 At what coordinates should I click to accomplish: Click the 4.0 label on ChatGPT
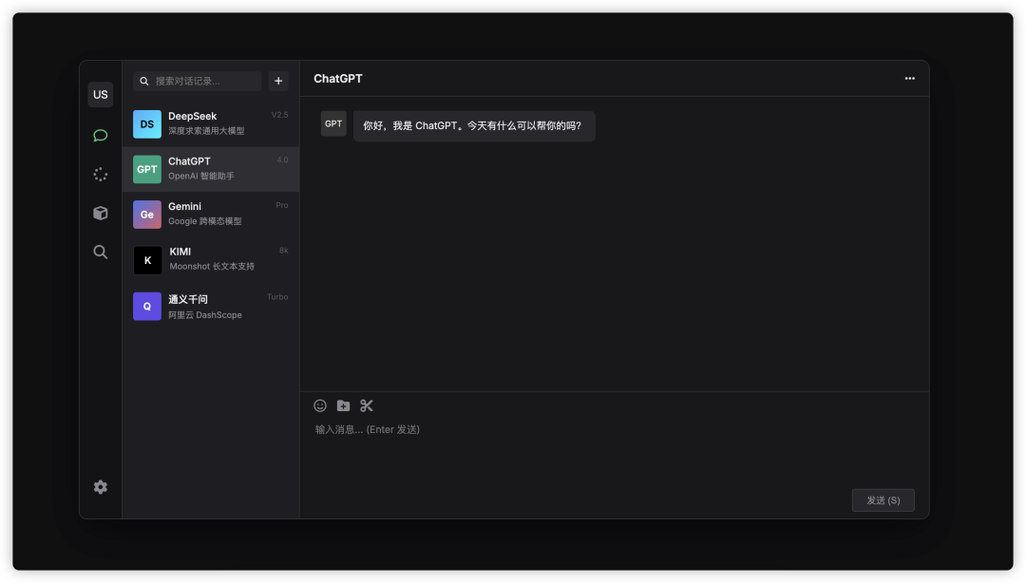click(282, 160)
